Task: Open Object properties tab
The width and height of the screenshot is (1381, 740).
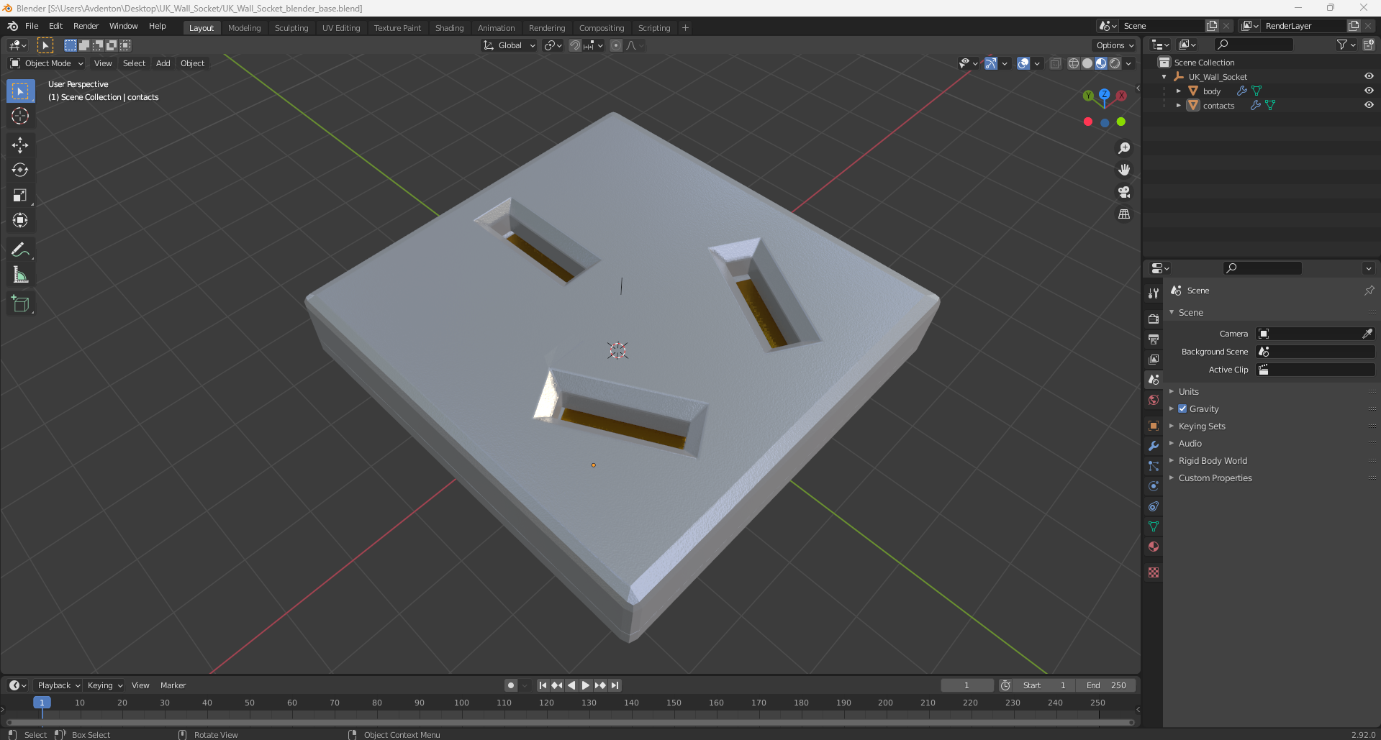Action: 1154,426
